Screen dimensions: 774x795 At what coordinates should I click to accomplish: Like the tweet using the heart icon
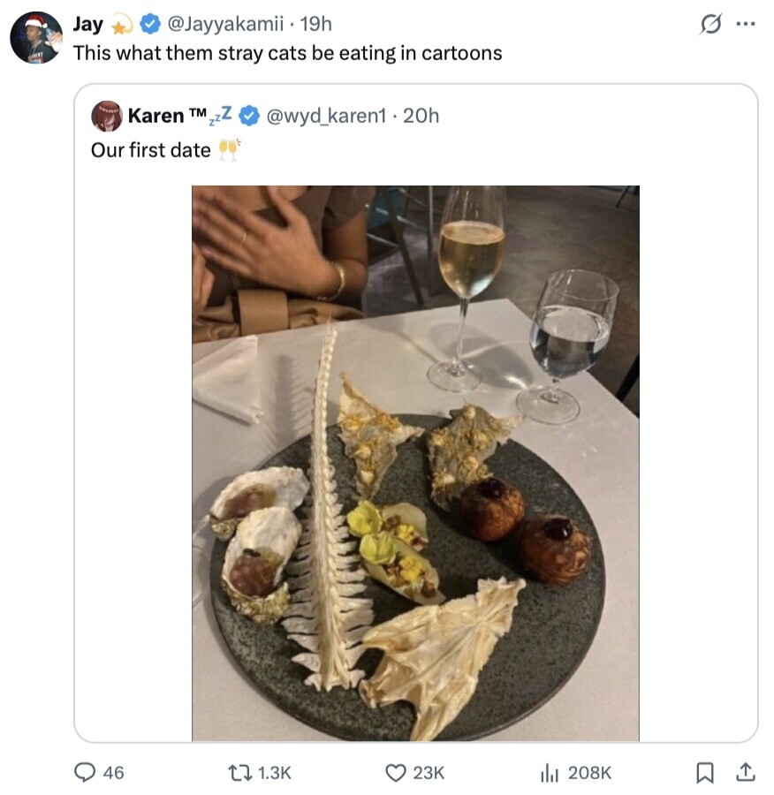[x=397, y=773]
